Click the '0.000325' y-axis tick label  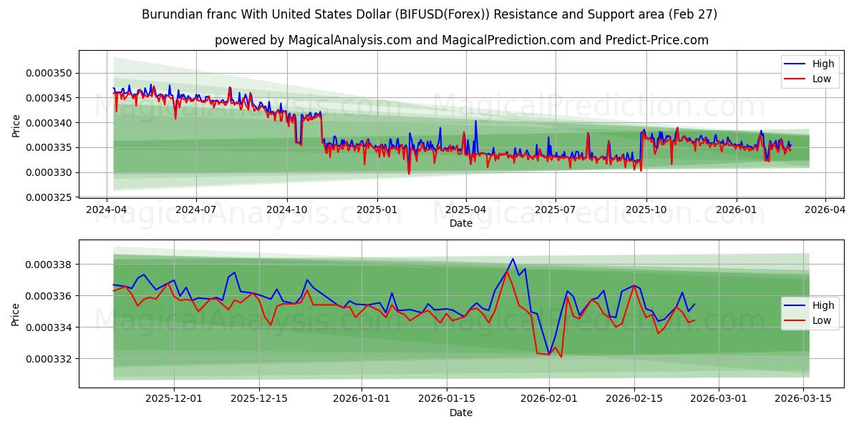point(49,197)
